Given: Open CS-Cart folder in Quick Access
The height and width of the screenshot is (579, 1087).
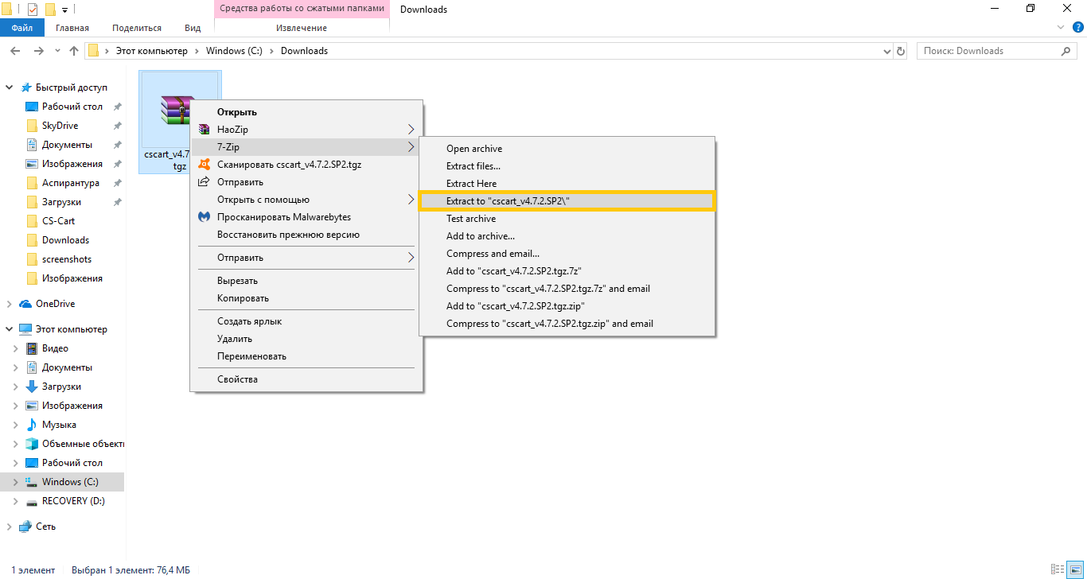Looking at the screenshot, I should click(x=59, y=221).
